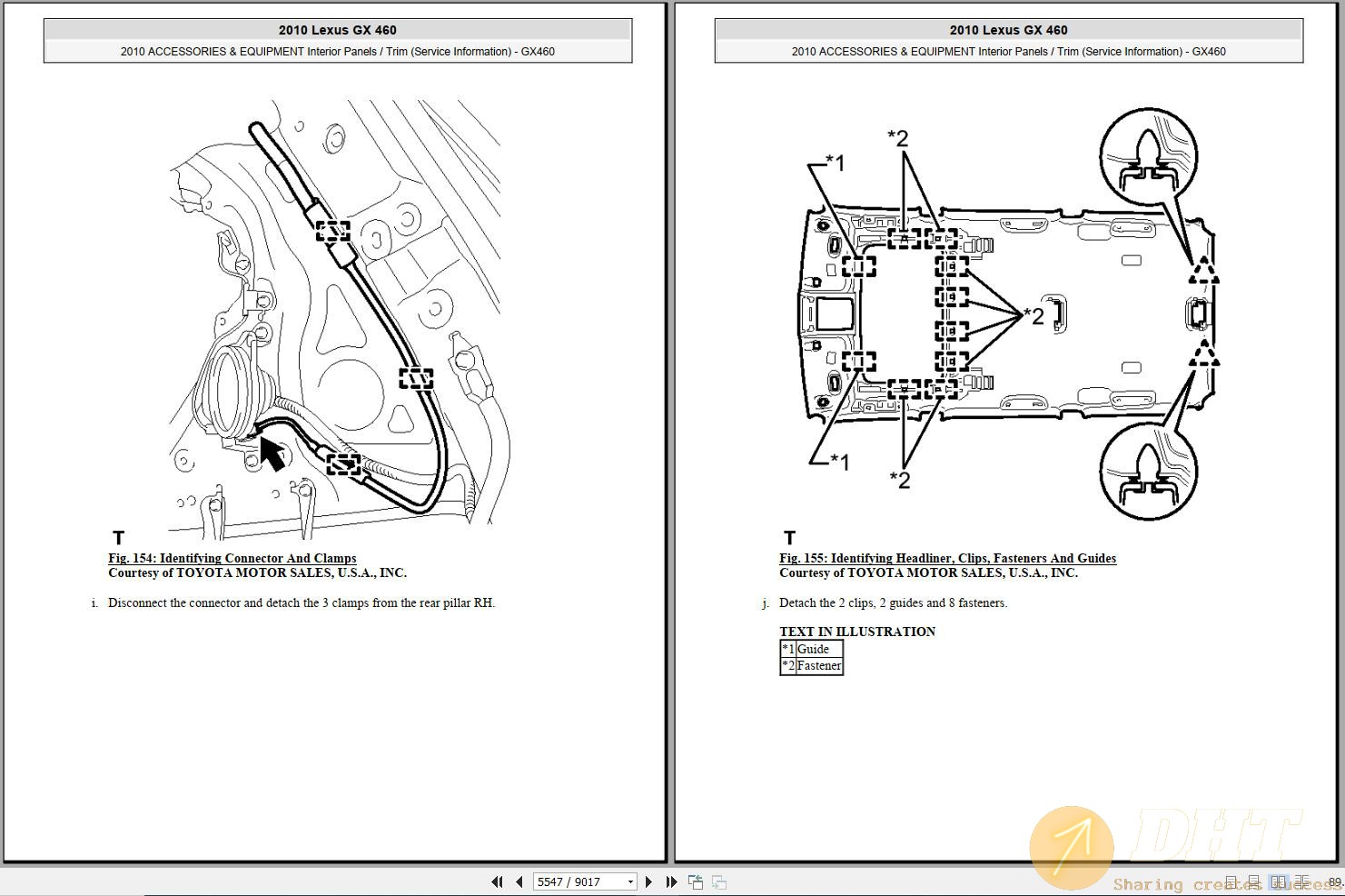Click the Fig. 154 caption title
This screenshot has width=1345, height=896.
click(x=232, y=558)
